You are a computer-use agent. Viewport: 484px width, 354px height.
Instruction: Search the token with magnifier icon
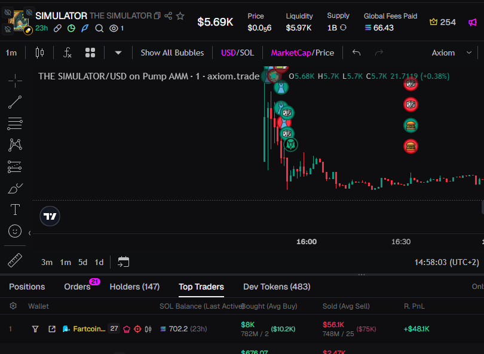[x=99, y=29]
